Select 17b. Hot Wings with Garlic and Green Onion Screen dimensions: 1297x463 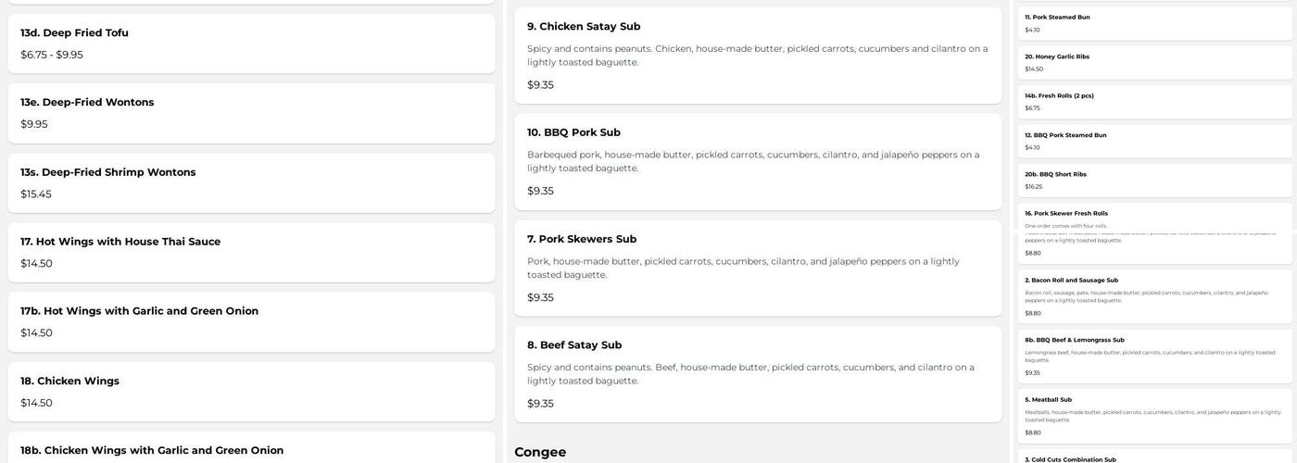251,321
